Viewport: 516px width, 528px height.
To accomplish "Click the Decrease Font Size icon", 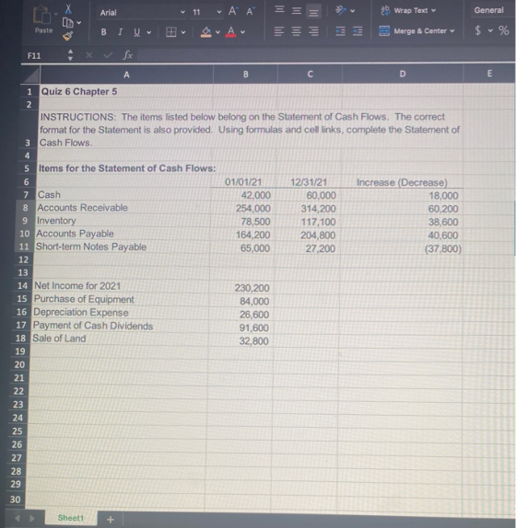I will pos(250,11).
